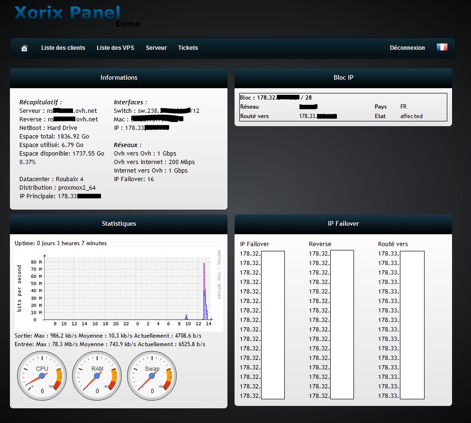Click the Routé vers column heading in IP Failover
This screenshot has width=471, height=423.
click(x=393, y=244)
